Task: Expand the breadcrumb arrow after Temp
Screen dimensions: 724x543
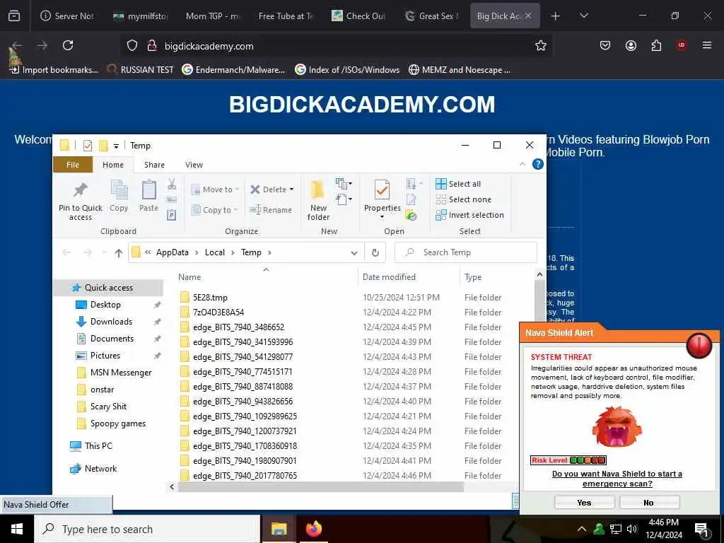Action: pyautogui.click(x=269, y=252)
